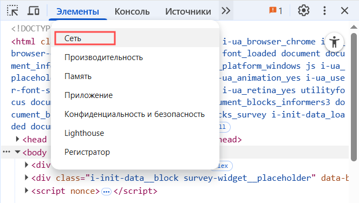Image resolution: width=359 pixels, height=203 pixels.
Task: Choose Память in the overflow menu
Action: pyautogui.click(x=135, y=76)
